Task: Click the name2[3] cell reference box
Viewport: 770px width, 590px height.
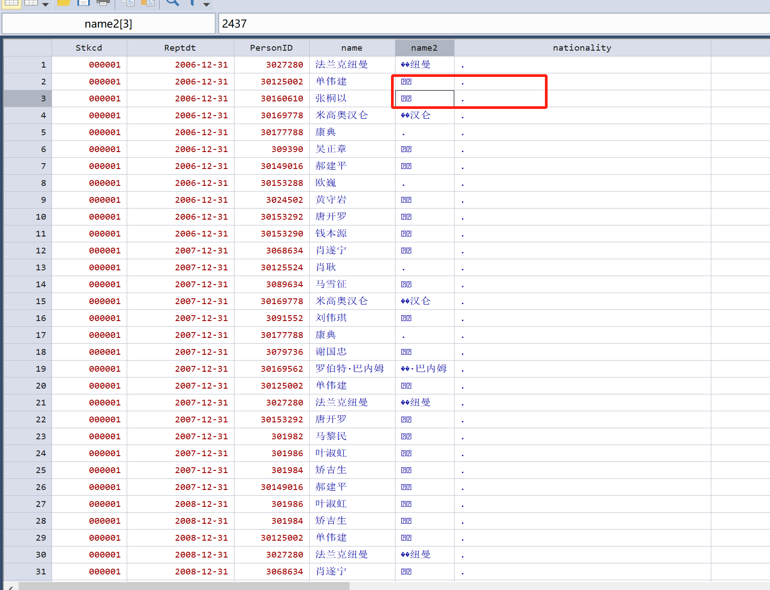Action: [x=109, y=24]
